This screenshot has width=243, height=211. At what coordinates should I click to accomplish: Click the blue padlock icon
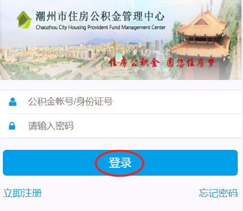coord(12,126)
